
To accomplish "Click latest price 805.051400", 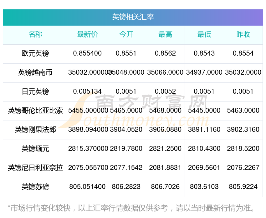I will coord(87,186).
